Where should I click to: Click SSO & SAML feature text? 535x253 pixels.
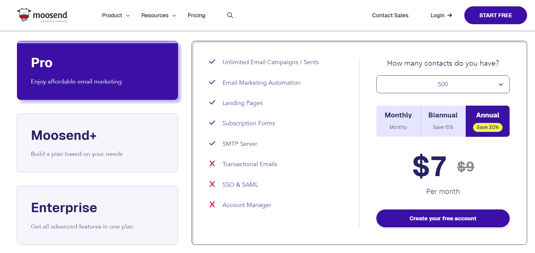[240, 185]
